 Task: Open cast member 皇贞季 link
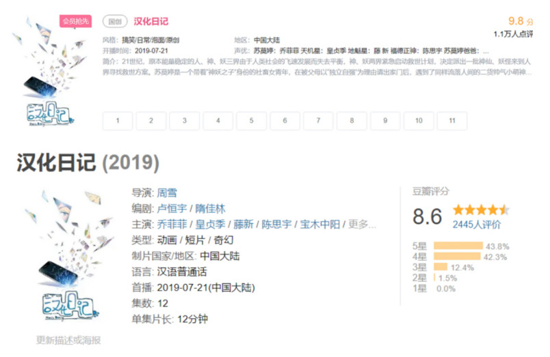click(210, 225)
